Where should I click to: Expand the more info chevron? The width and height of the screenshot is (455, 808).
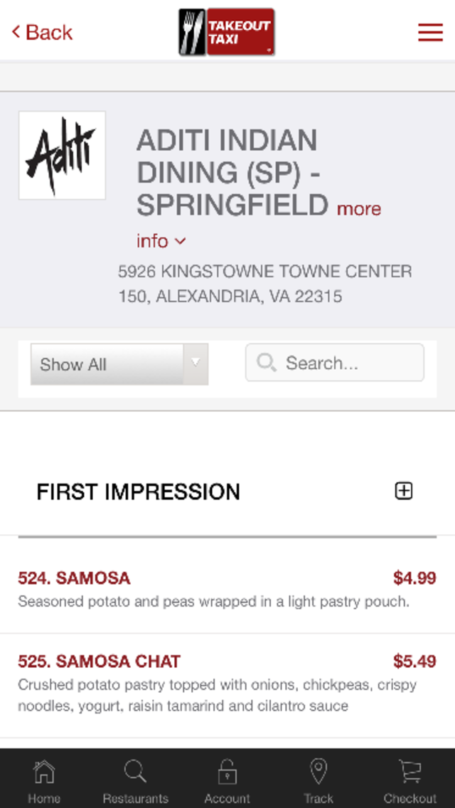(x=181, y=240)
